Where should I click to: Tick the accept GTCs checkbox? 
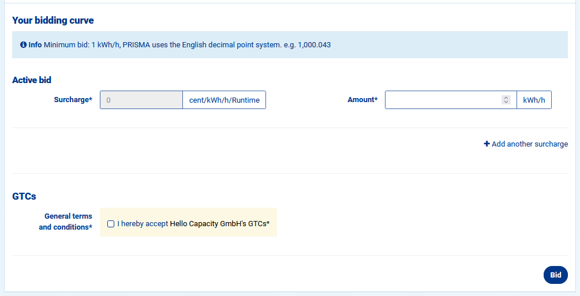coord(111,224)
